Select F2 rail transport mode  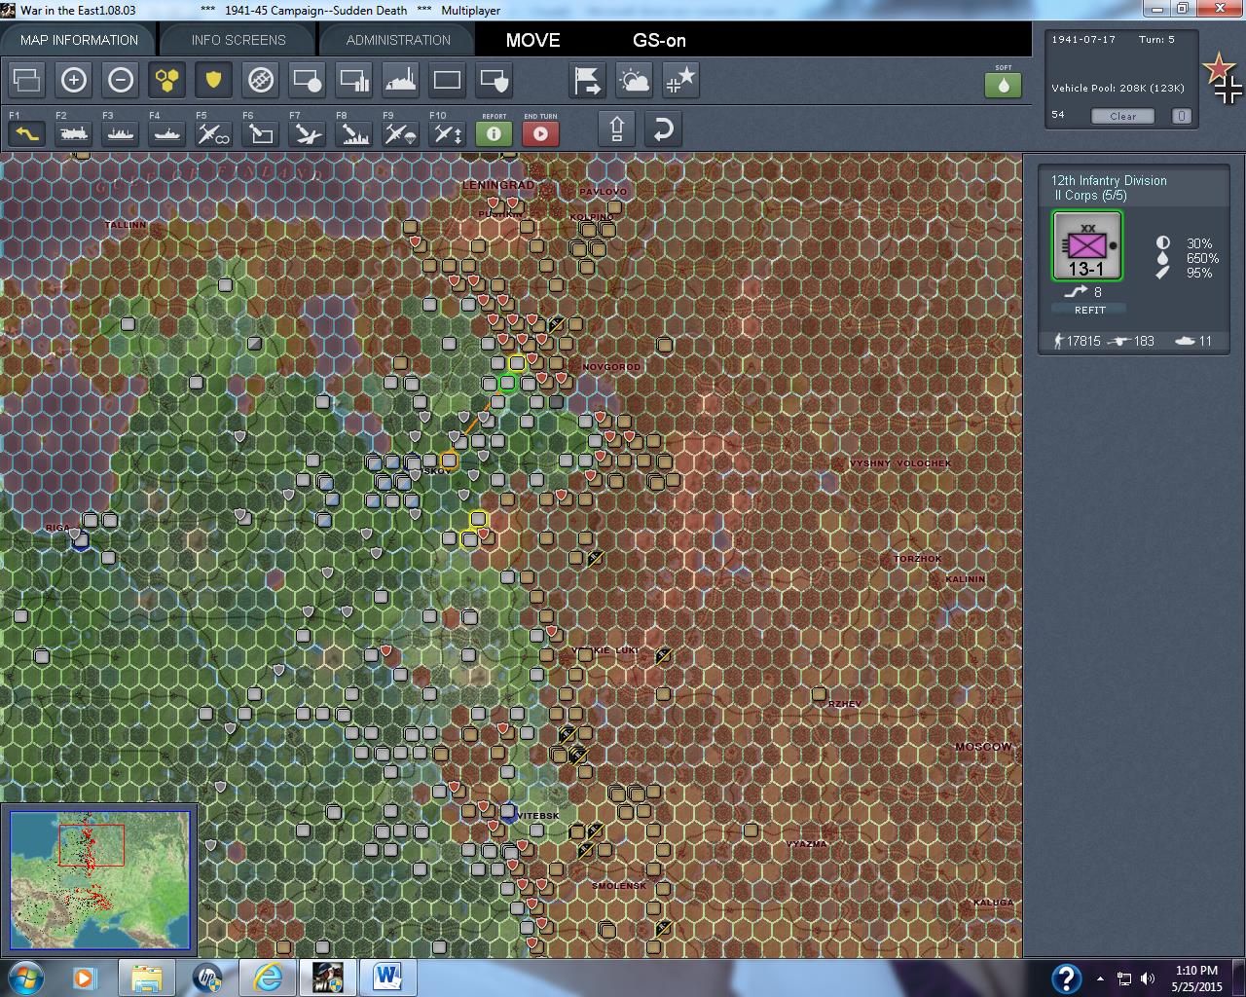tap(73, 132)
